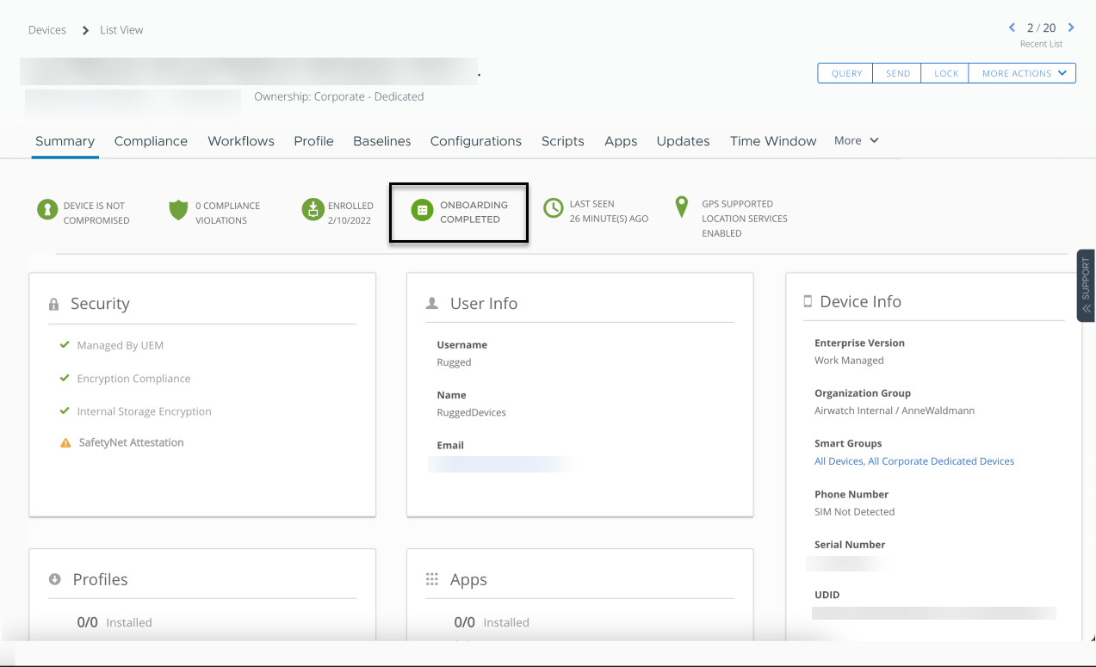Click the Security panel lock icon
Image resolution: width=1096 pixels, height=667 pixels.
point(54,305)
